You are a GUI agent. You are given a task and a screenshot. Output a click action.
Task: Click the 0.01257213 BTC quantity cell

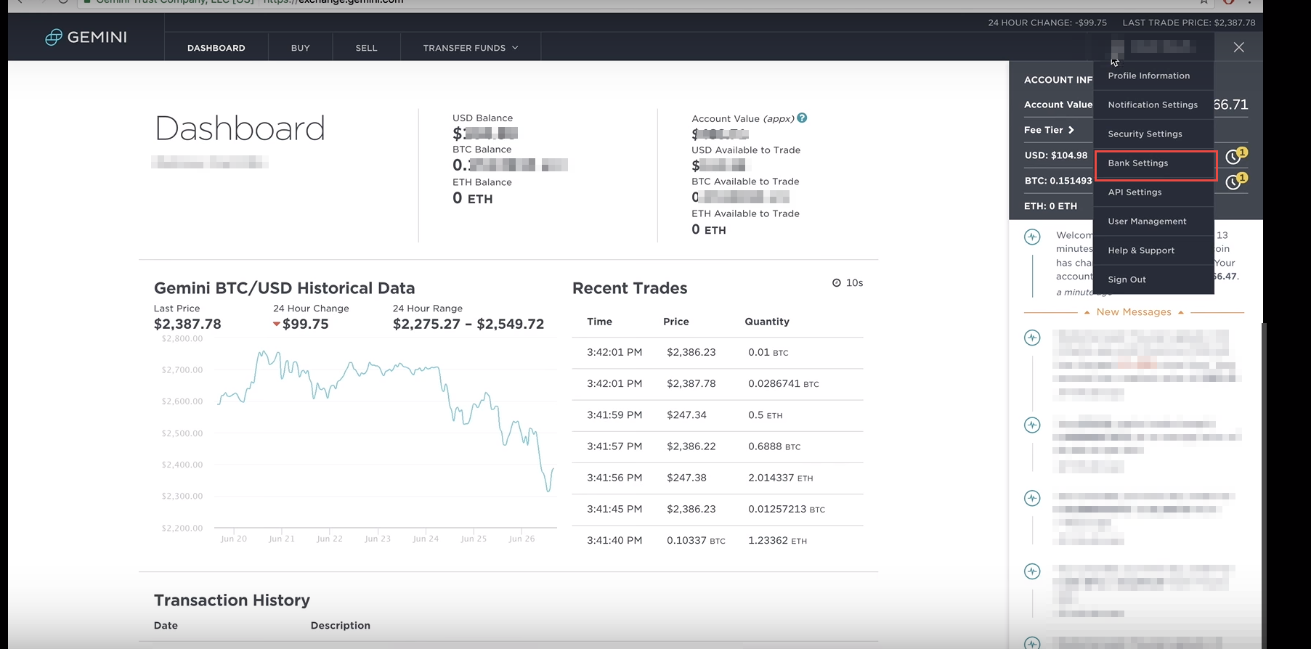pos(787,509)
